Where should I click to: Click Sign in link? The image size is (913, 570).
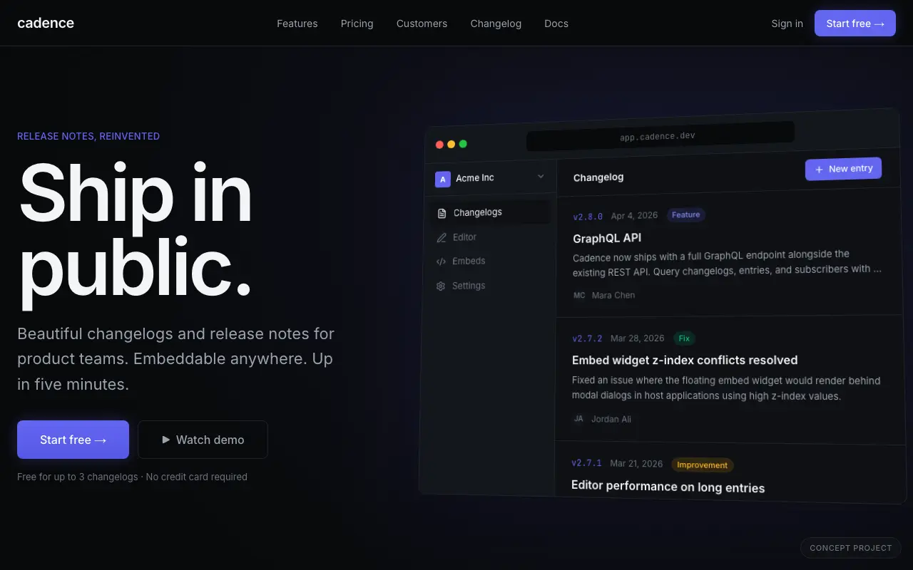[x=787, y=24]
